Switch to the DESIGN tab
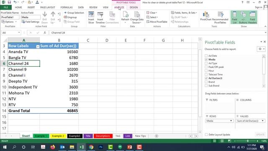 (x=134, y=8)
